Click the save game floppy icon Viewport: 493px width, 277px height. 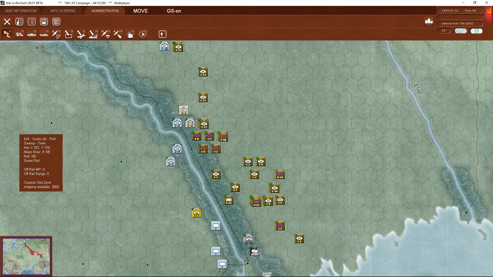pyautogui.click(x=44, y=22)
